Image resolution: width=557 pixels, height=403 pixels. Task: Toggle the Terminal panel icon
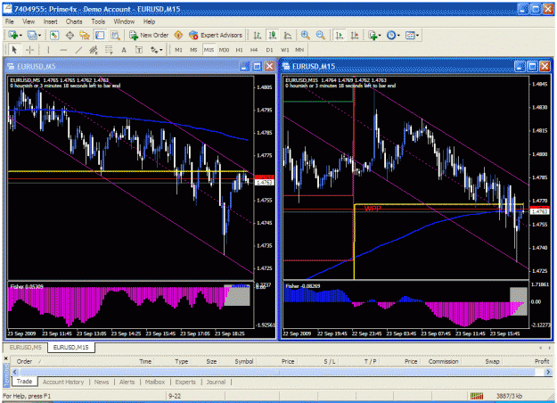point(100,35)
